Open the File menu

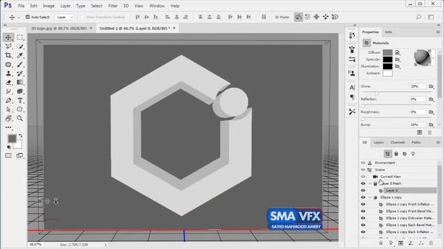pos(22,6)
